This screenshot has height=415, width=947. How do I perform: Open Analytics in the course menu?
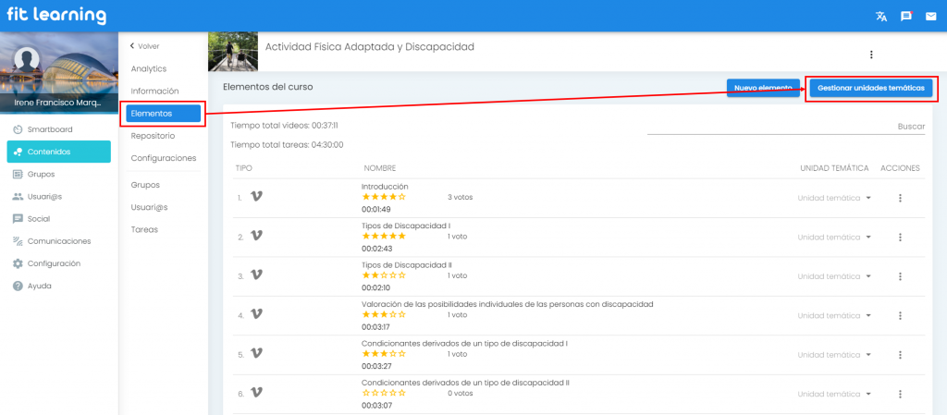click(148, 68)
